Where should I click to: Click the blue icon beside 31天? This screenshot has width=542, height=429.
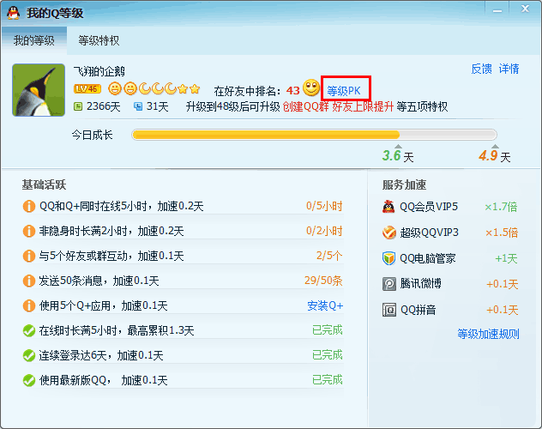138,106
